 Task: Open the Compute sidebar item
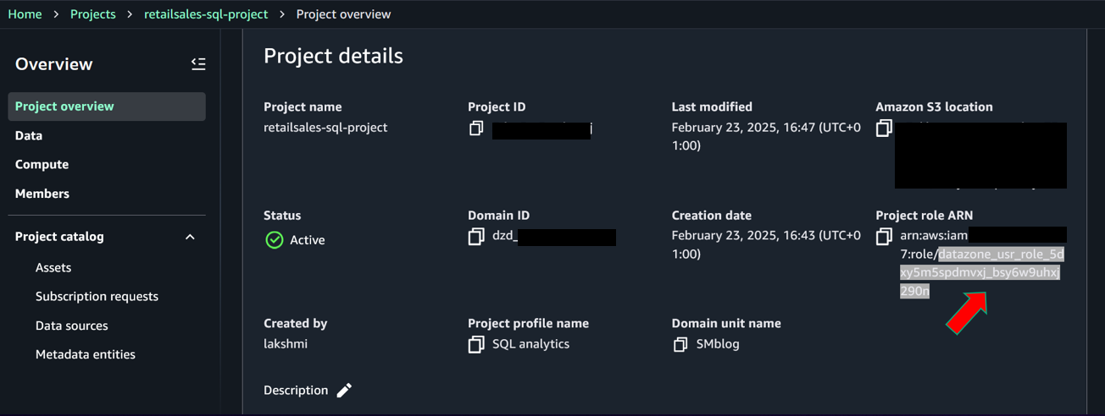(42, 165)
